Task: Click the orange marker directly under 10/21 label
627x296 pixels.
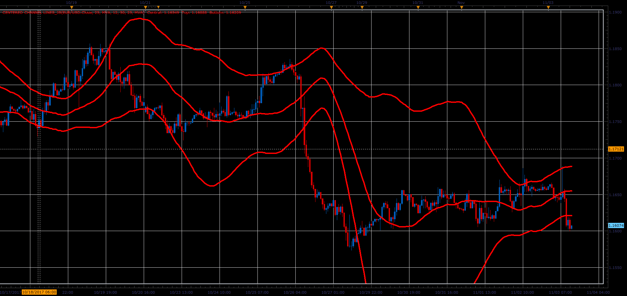Action: tap(145, 7)
